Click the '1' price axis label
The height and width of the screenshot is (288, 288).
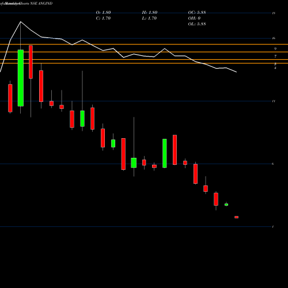[273, 227]
